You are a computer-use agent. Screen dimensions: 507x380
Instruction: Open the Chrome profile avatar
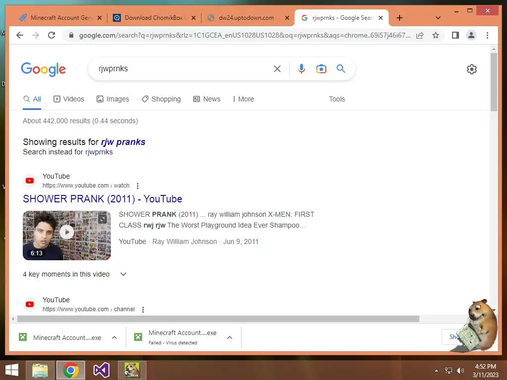(x=471, y=35)
